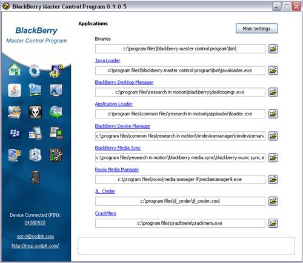Visit the mcp.sodoit.com website link
The height and width of the screenshot is (263, 303).
click(x=35, y=246)
